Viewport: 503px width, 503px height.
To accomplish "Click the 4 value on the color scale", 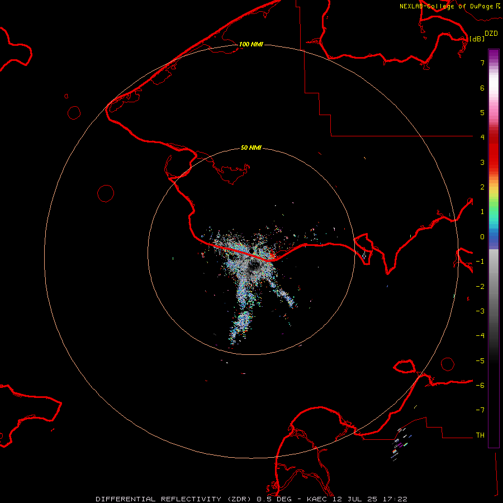I will pos(482,137).
